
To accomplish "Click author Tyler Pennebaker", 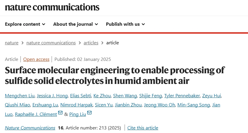I will tap(182, 96).
